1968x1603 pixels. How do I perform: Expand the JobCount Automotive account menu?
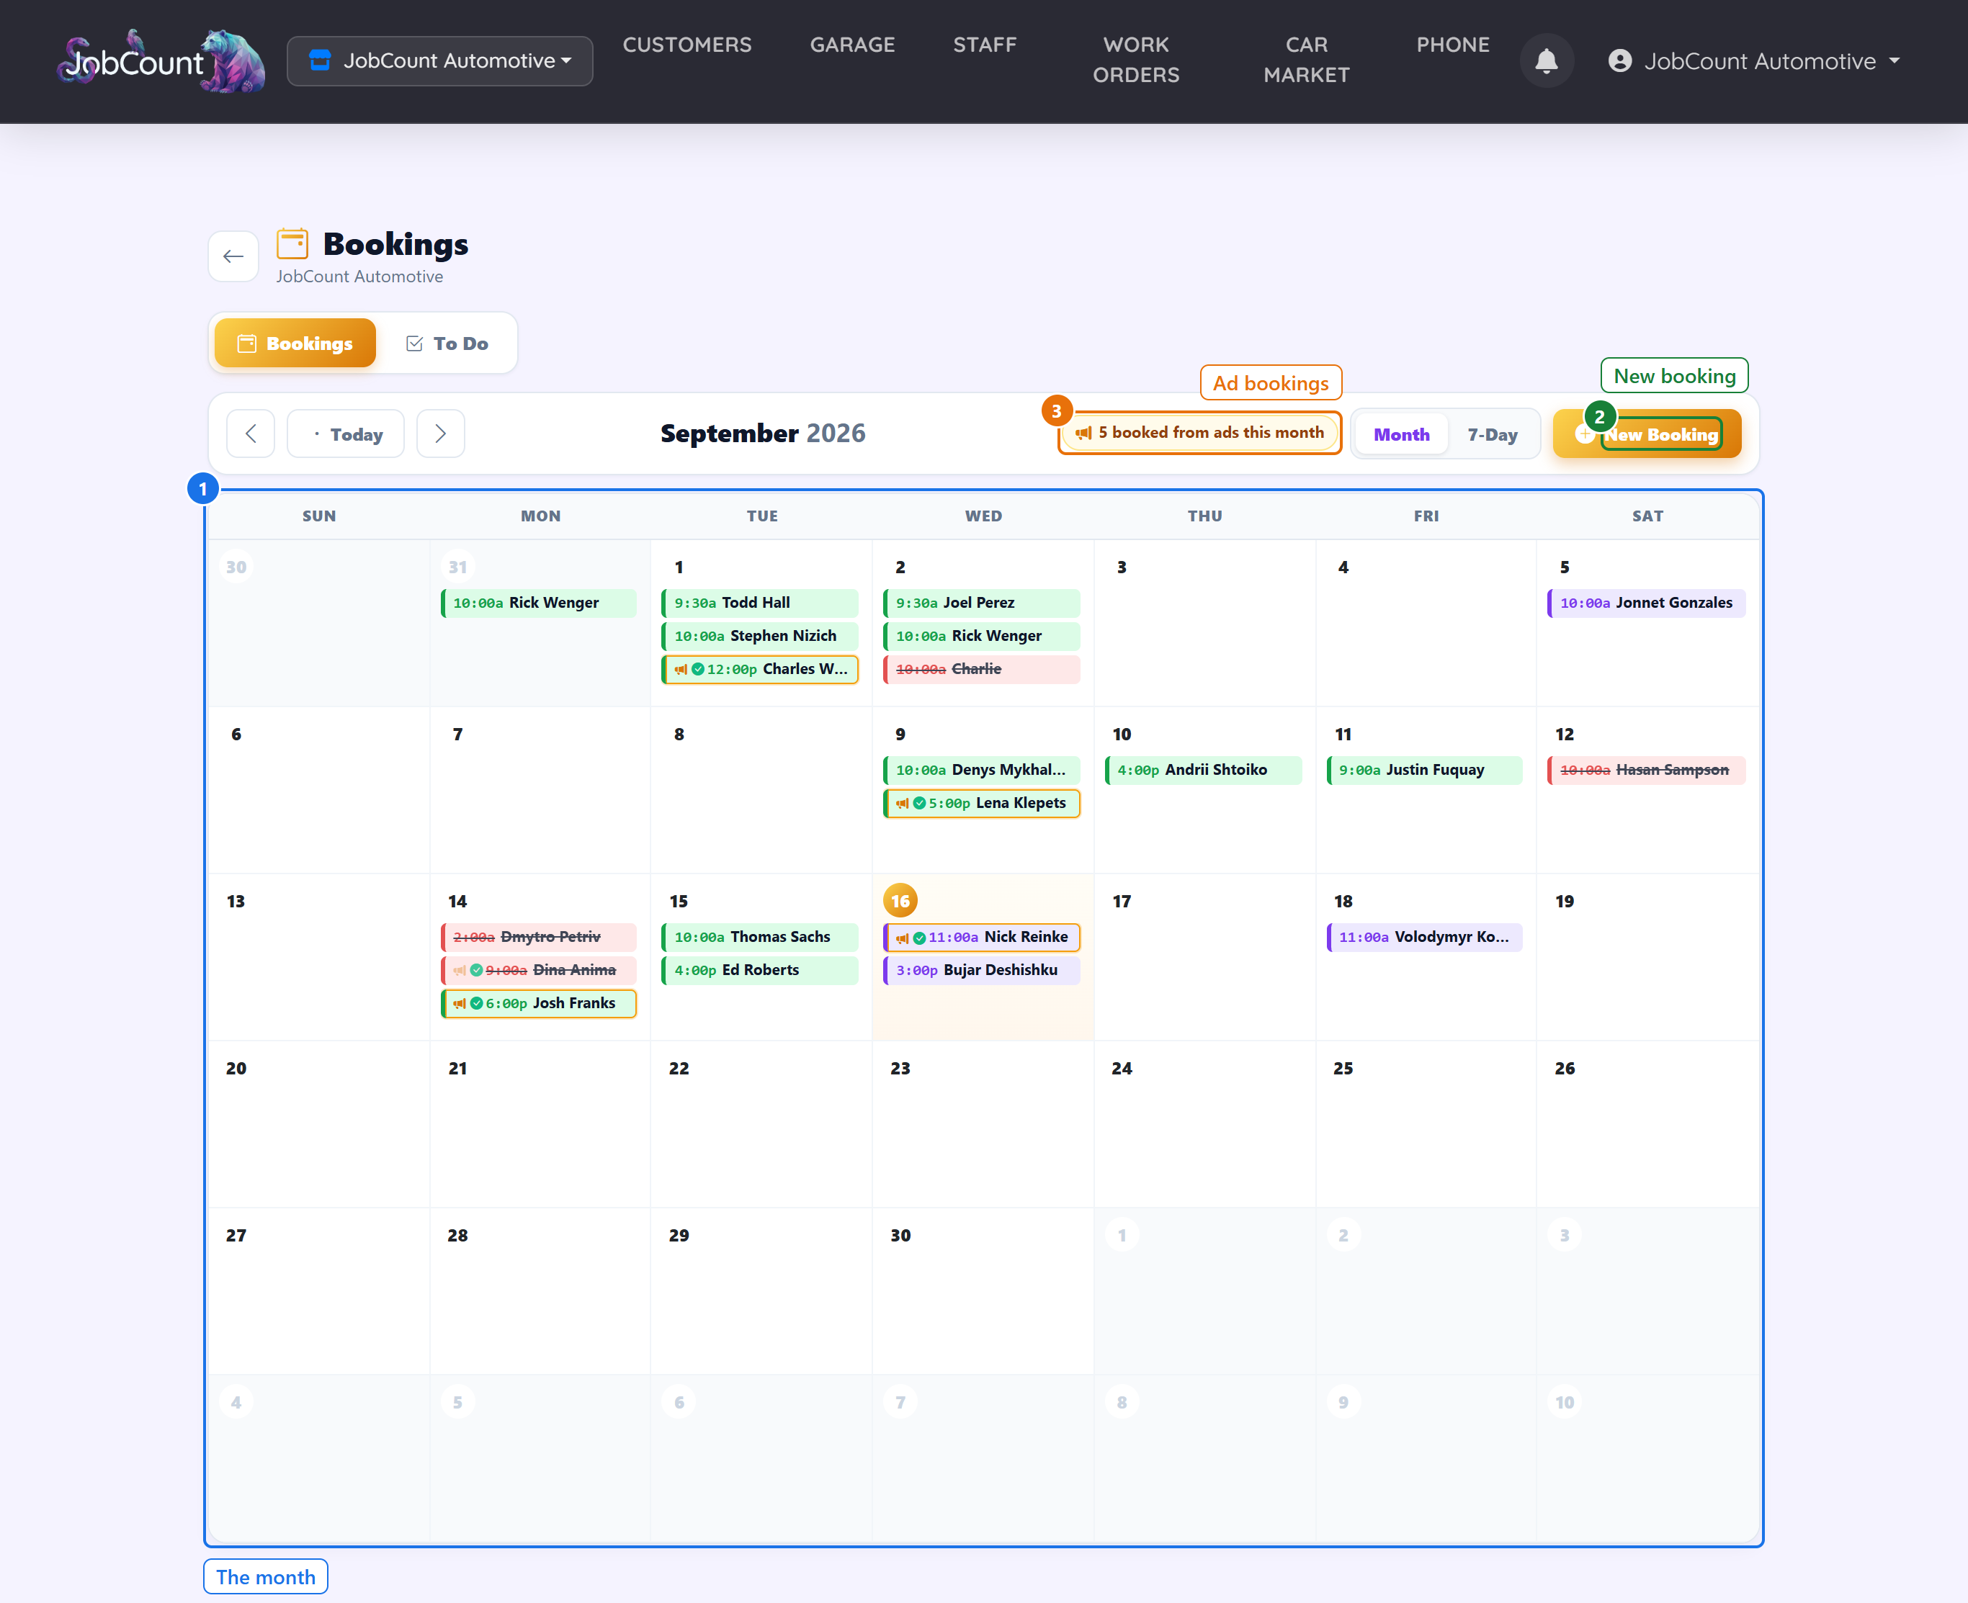(x=1754, y=61)
